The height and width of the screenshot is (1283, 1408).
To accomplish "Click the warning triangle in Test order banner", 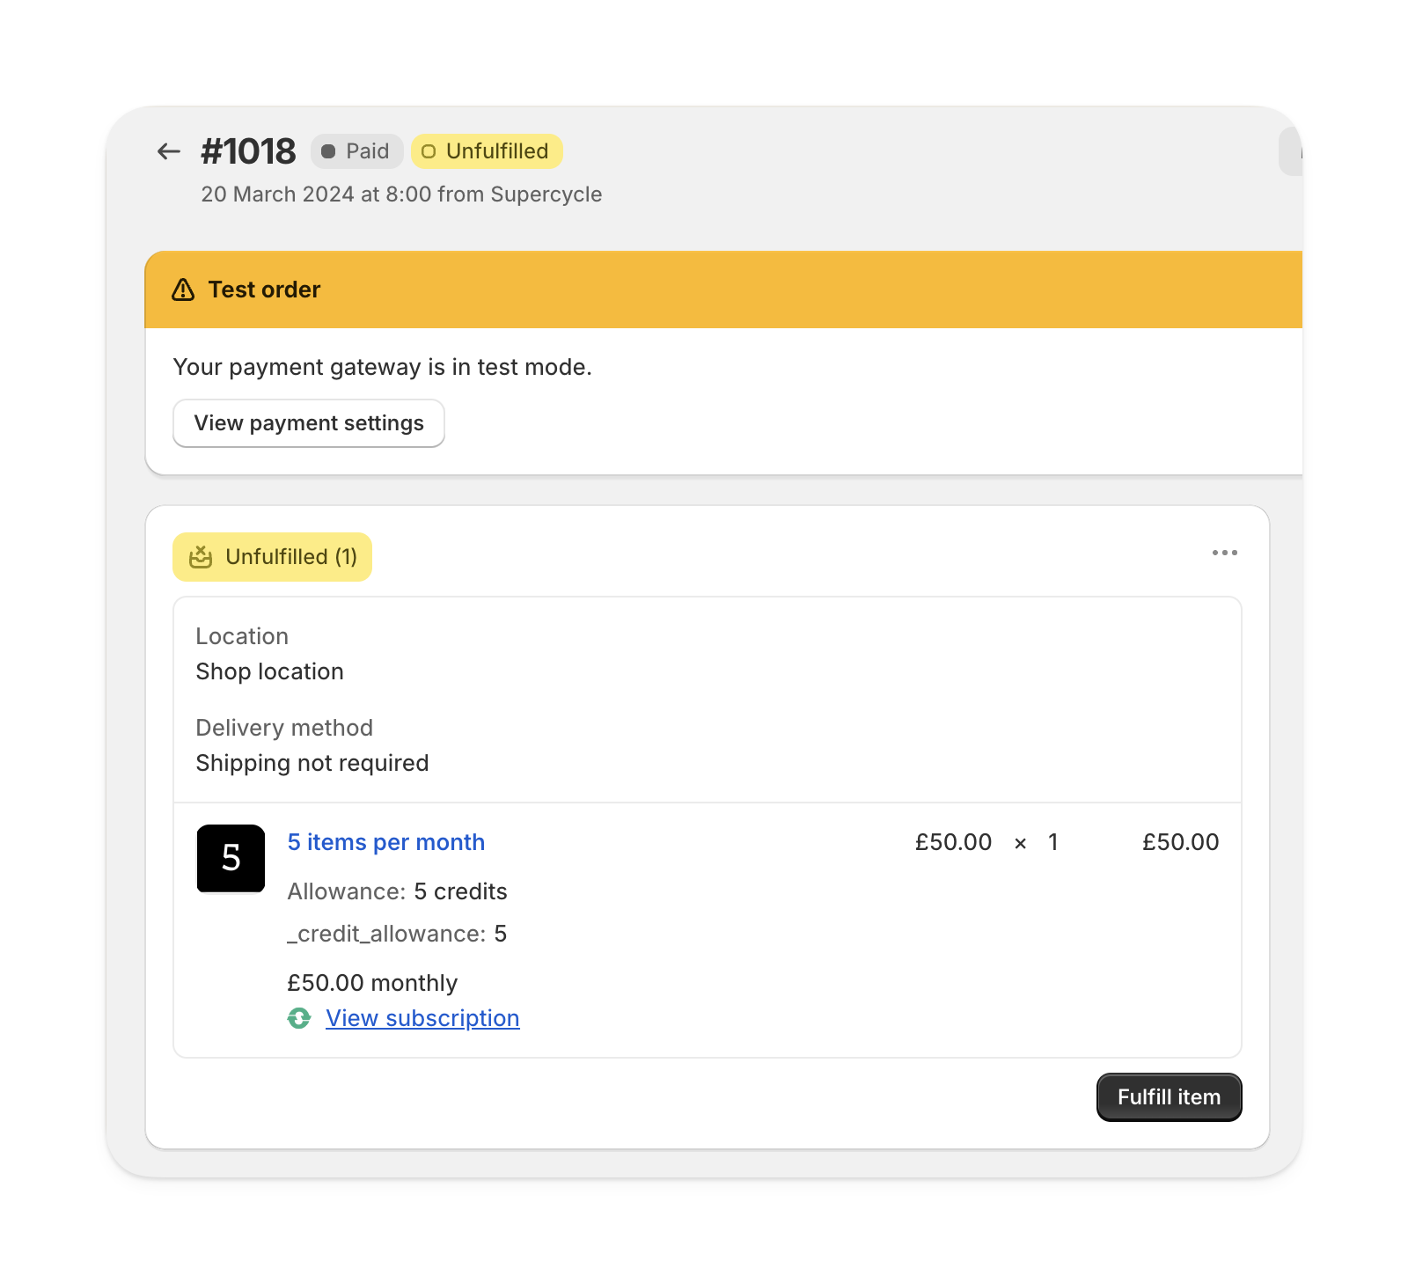I will (x=182, y=290).
